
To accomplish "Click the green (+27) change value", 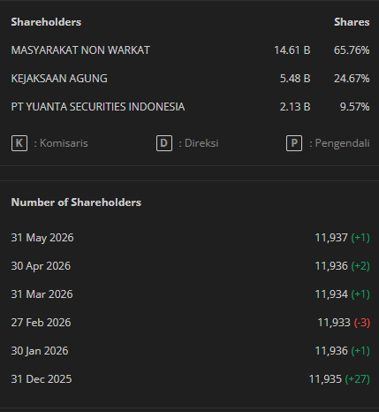I will [x=358, y=379].
